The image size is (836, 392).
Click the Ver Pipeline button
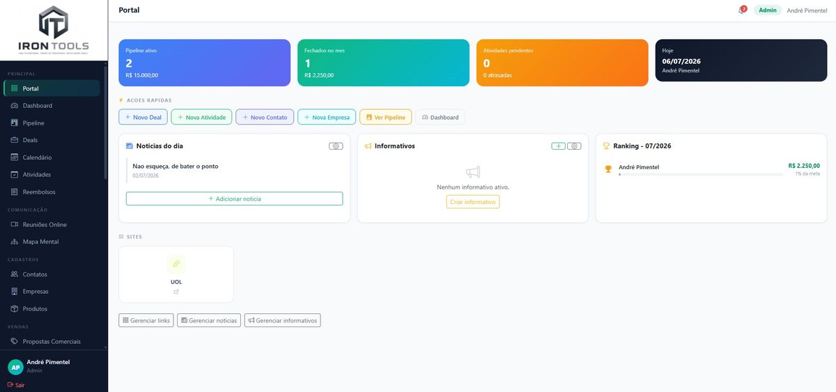[386, 117]
